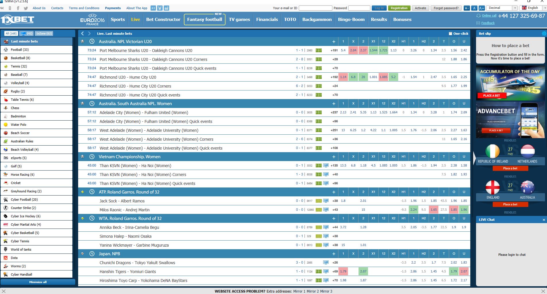Expand plus in Australia NPL Victorian U20 header
547x294 pixels.
(x=334, y=42)
